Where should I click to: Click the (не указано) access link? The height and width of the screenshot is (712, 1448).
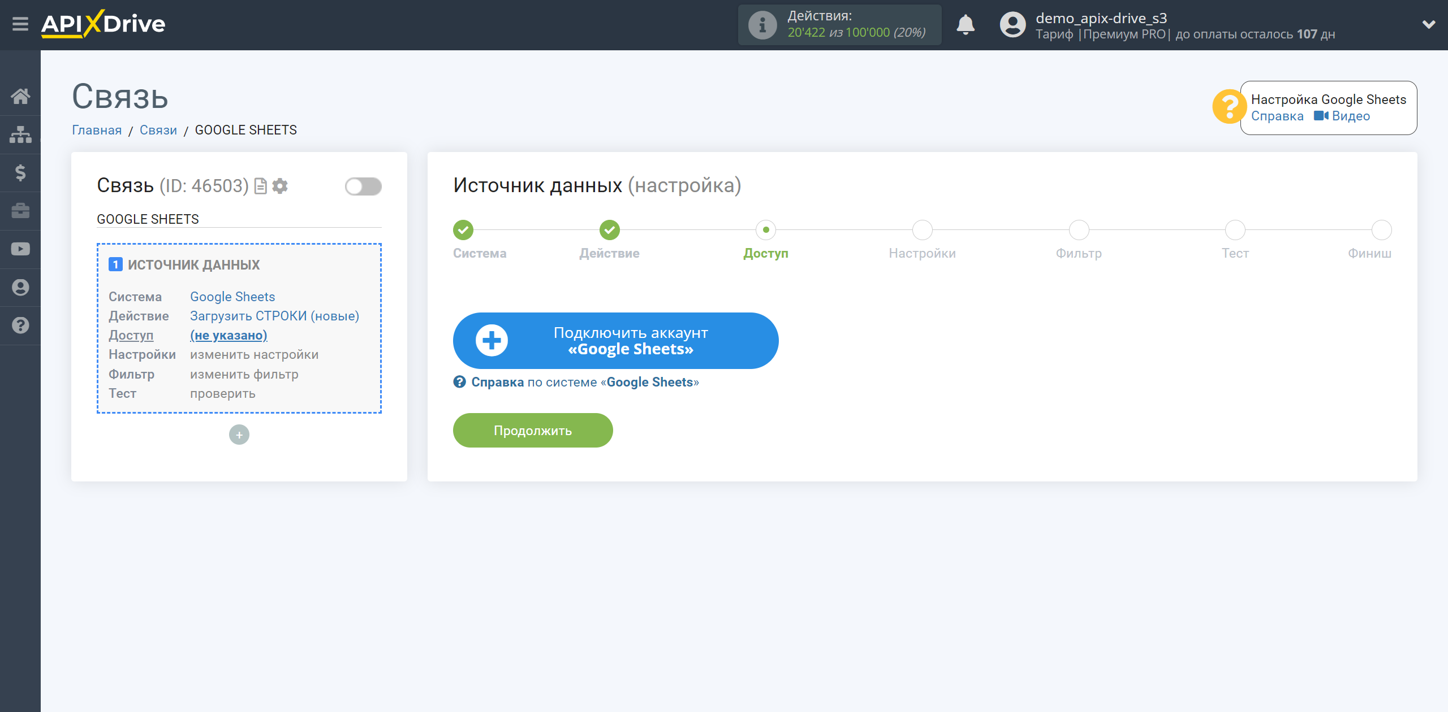coord(229,335)
